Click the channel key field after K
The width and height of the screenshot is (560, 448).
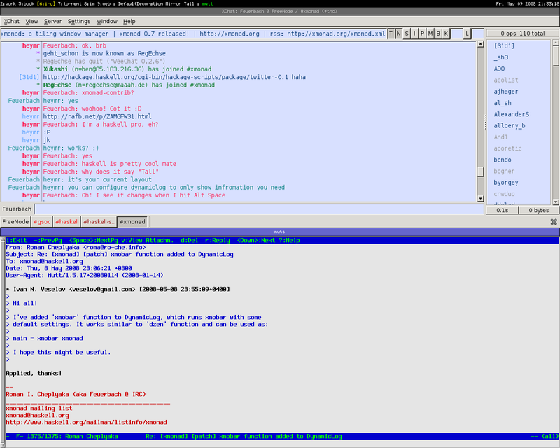point(457,34)
